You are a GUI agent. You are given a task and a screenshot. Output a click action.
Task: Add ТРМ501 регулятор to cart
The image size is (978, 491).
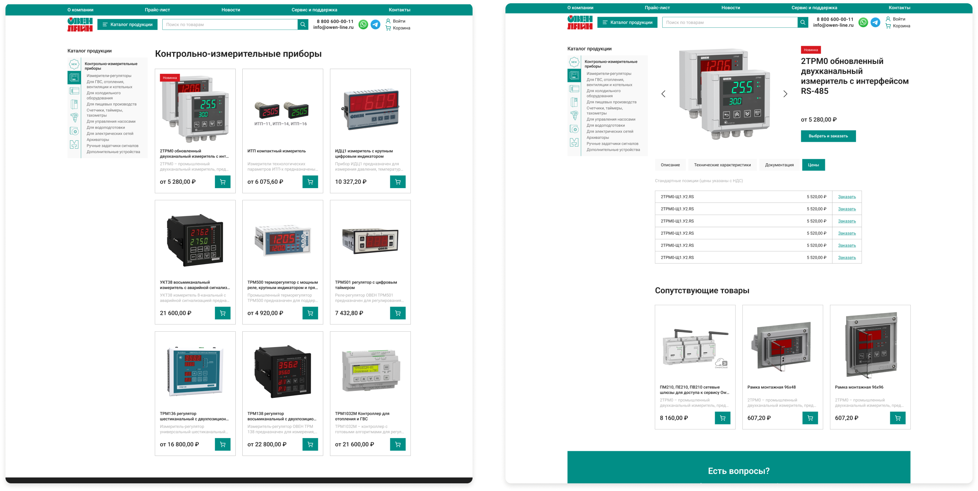(398, 313)
